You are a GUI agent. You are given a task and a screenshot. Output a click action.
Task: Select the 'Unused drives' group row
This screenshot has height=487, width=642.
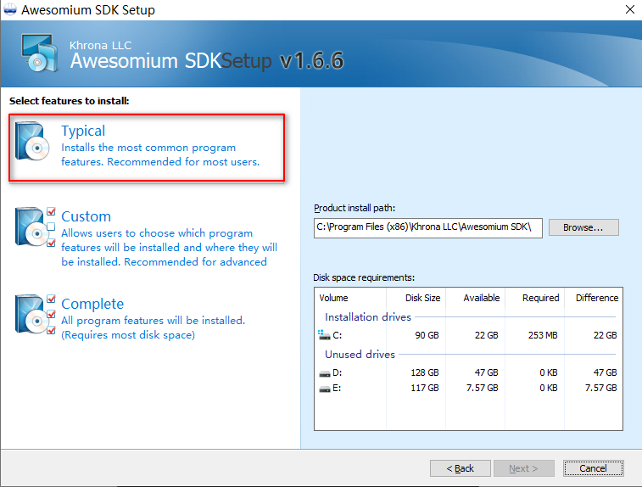coord(469,355)
